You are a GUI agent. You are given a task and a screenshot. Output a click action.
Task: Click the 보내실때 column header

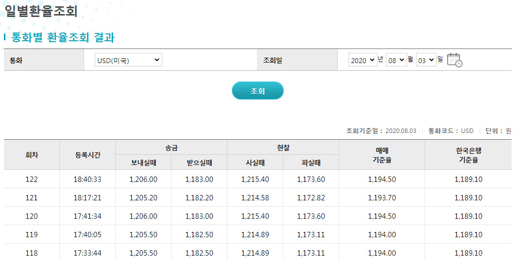[143, 162]
